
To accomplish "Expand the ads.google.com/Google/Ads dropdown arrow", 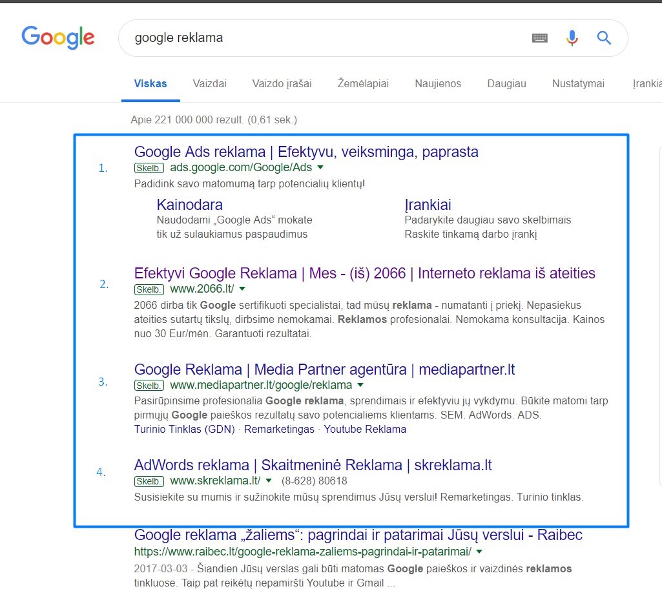I will coord(320,167).
